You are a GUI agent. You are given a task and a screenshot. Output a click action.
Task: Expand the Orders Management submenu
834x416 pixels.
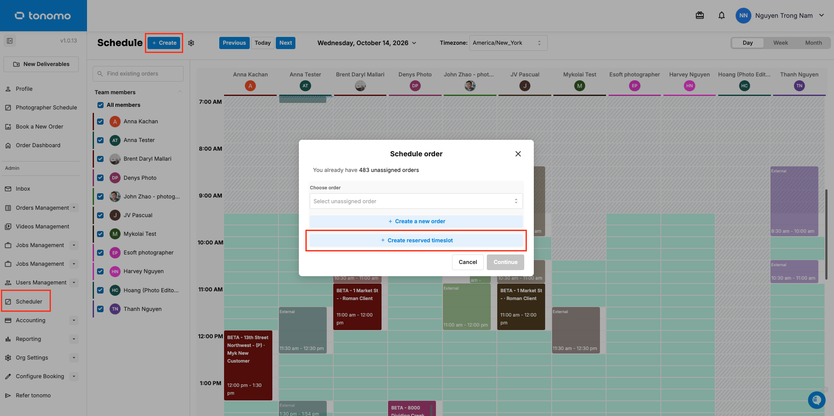point(74,208)
